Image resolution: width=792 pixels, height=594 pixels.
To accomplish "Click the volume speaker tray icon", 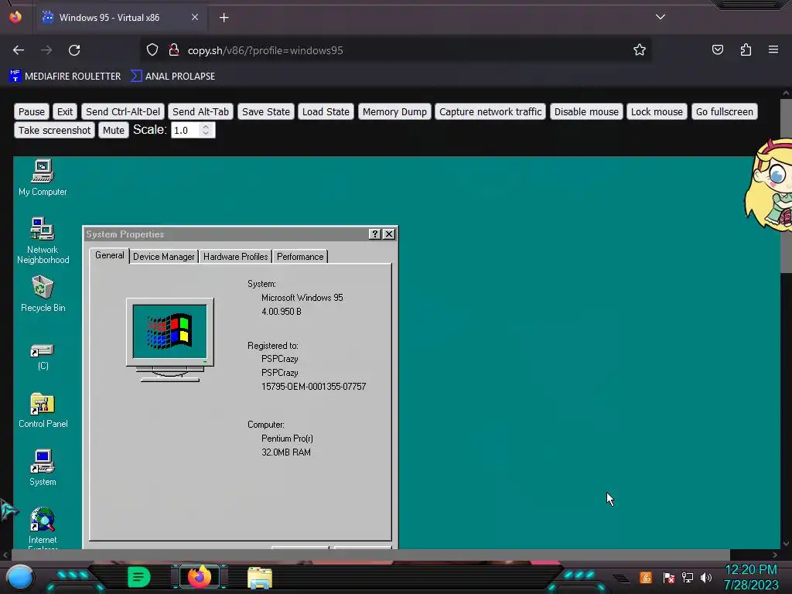I will tap(706, 578).
